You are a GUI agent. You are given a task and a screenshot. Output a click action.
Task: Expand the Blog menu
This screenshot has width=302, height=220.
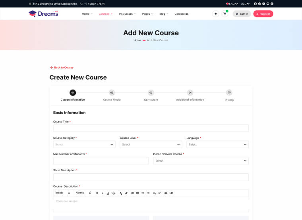coord(164,14)
